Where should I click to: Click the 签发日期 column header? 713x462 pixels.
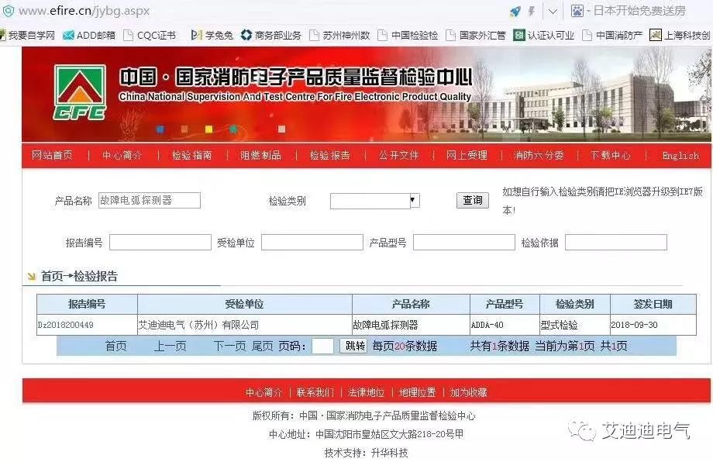[653, 304]
